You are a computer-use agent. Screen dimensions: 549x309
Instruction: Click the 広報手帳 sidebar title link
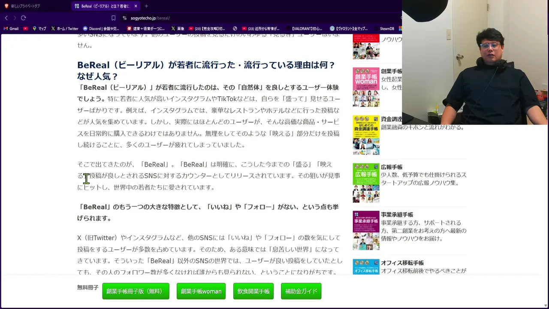pos(392,167)
